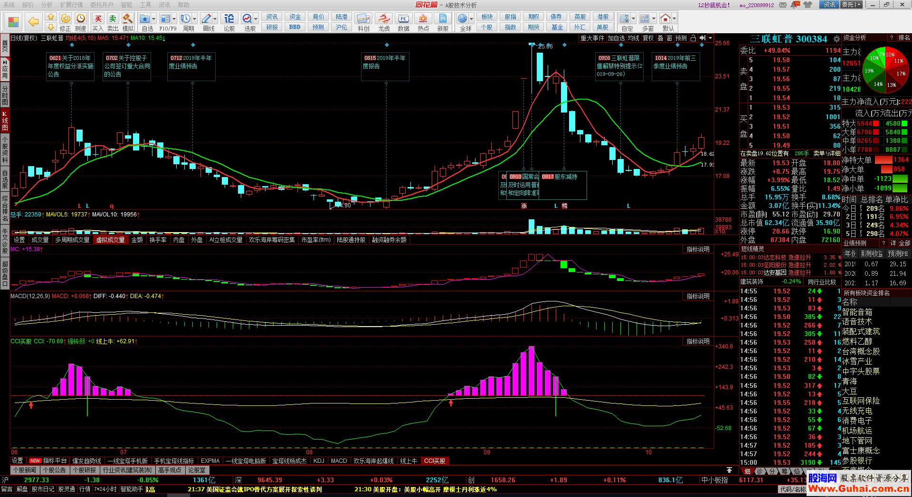Expand the 自选 dropdown arrow
This screenshot has width=912, height=497.
pos(154,19)
